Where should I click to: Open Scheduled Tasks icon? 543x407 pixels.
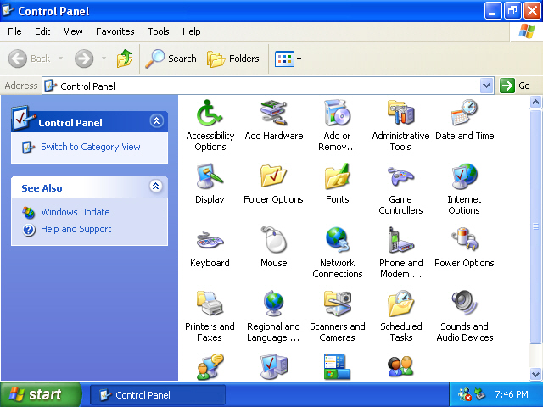click(400, 304)
